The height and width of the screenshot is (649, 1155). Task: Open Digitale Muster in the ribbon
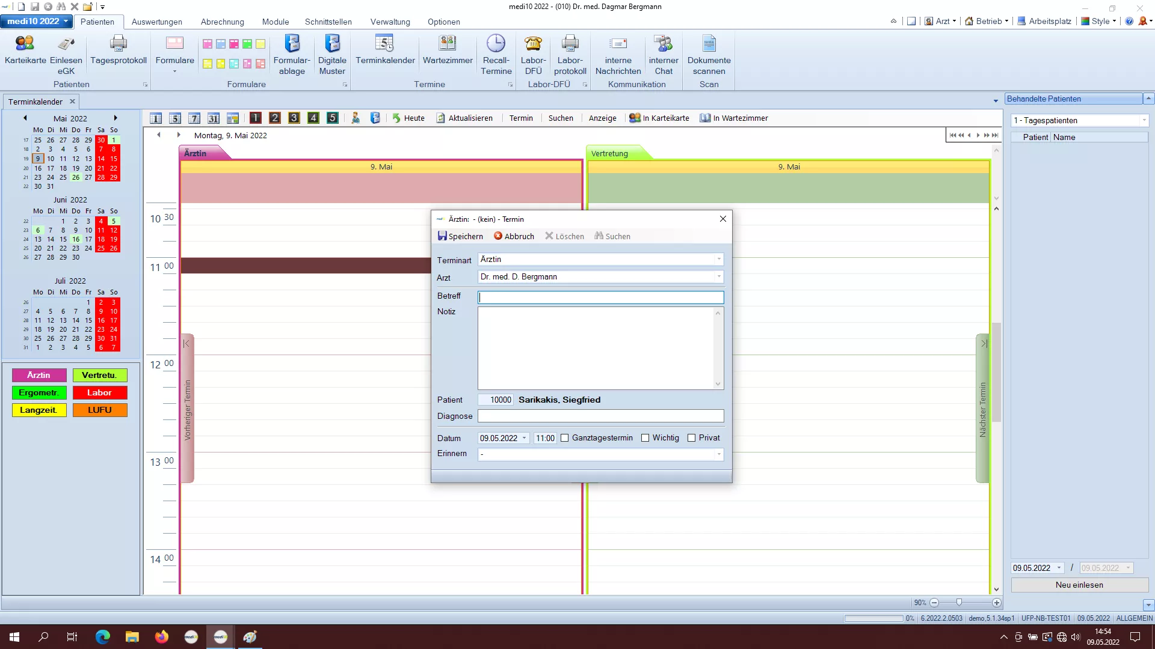tap(332, 54)
